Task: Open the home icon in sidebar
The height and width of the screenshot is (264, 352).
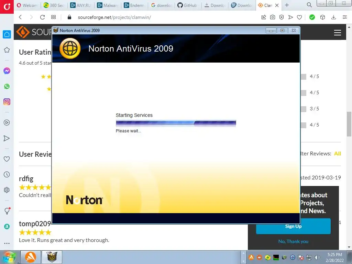Action: (7, 34)
